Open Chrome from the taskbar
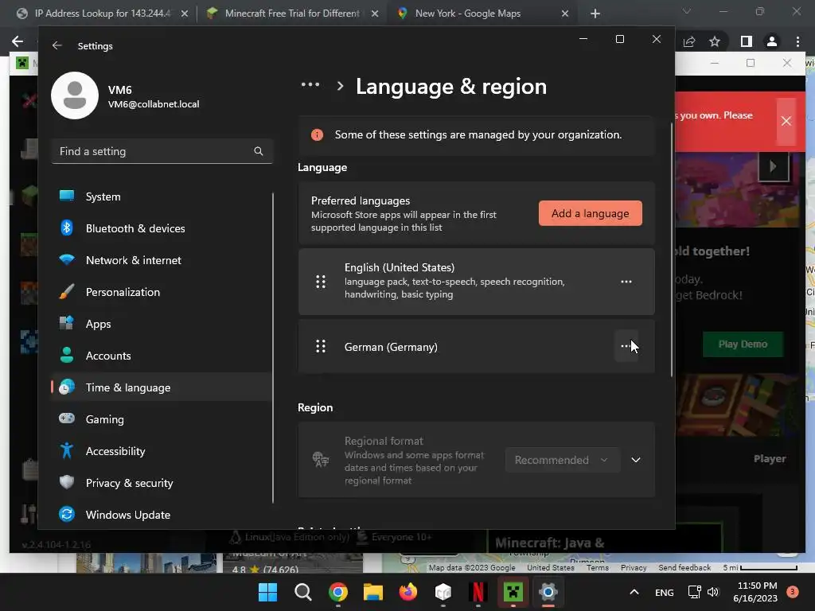Viewport: 815px width, 611px height. [337, 592]
